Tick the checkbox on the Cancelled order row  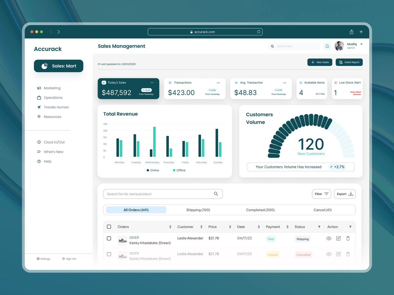click(109, 254)
